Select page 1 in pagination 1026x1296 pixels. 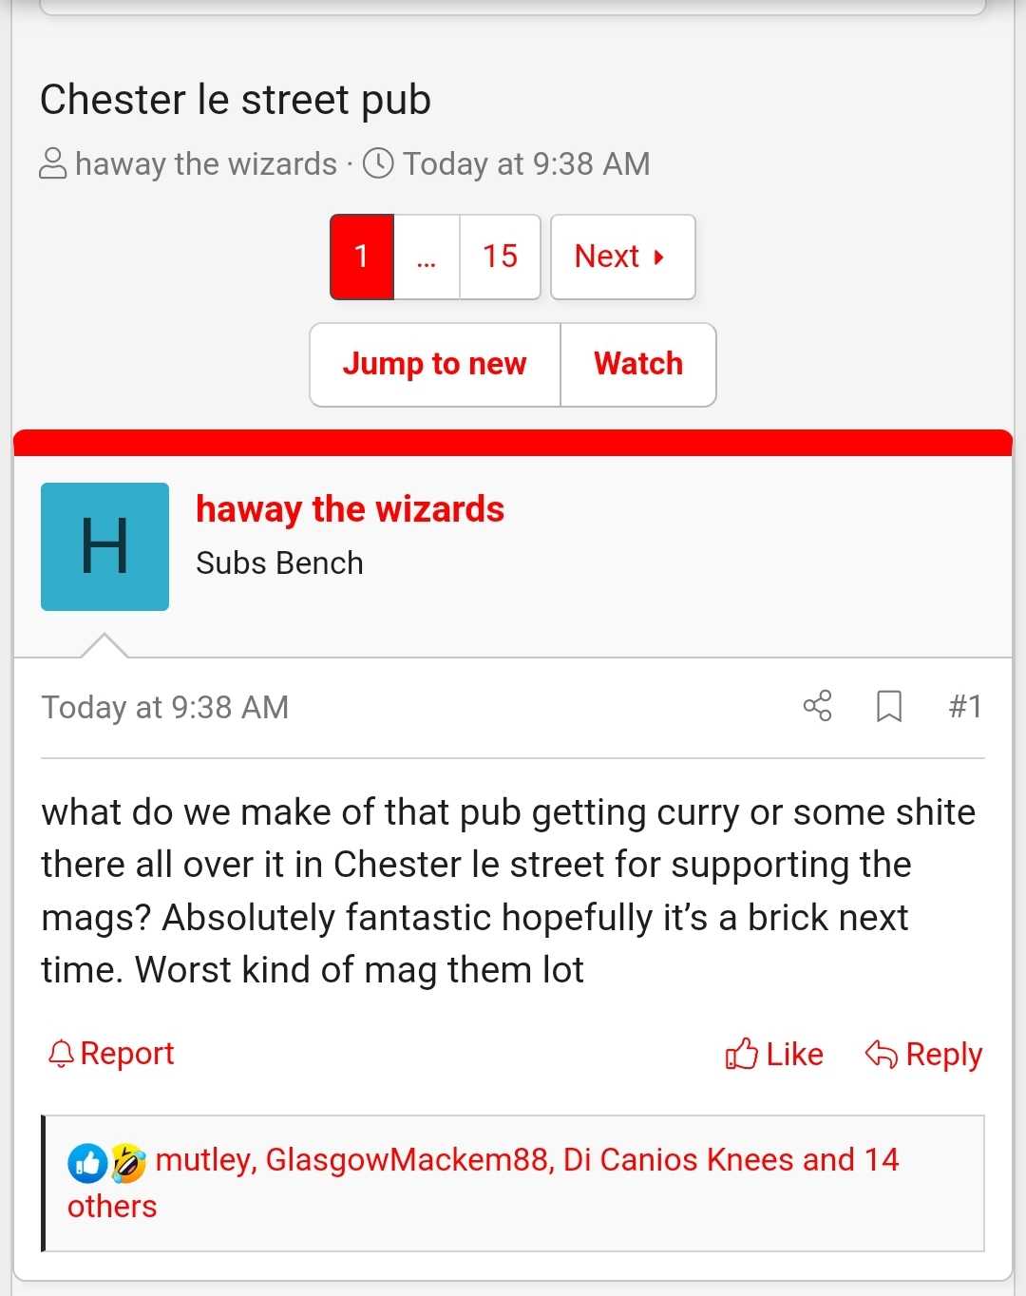click(x=362, y=257)
